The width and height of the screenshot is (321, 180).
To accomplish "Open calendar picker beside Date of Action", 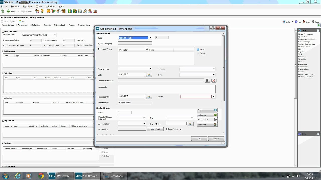I will (x=190, y=124).
